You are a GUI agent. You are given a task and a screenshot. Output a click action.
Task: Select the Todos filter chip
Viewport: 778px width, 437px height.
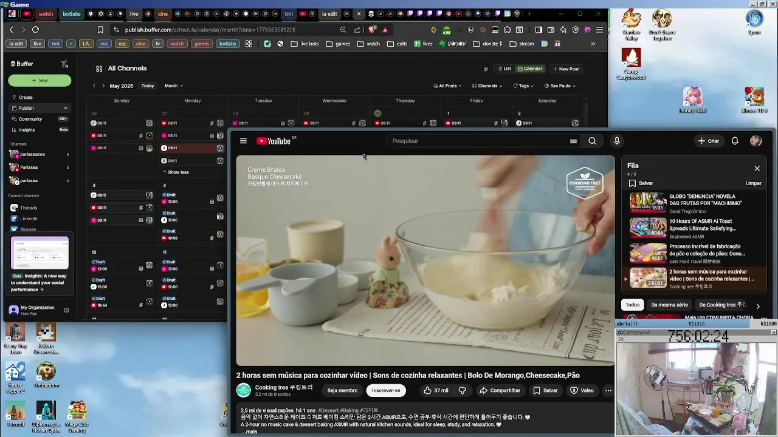(633, 305)
